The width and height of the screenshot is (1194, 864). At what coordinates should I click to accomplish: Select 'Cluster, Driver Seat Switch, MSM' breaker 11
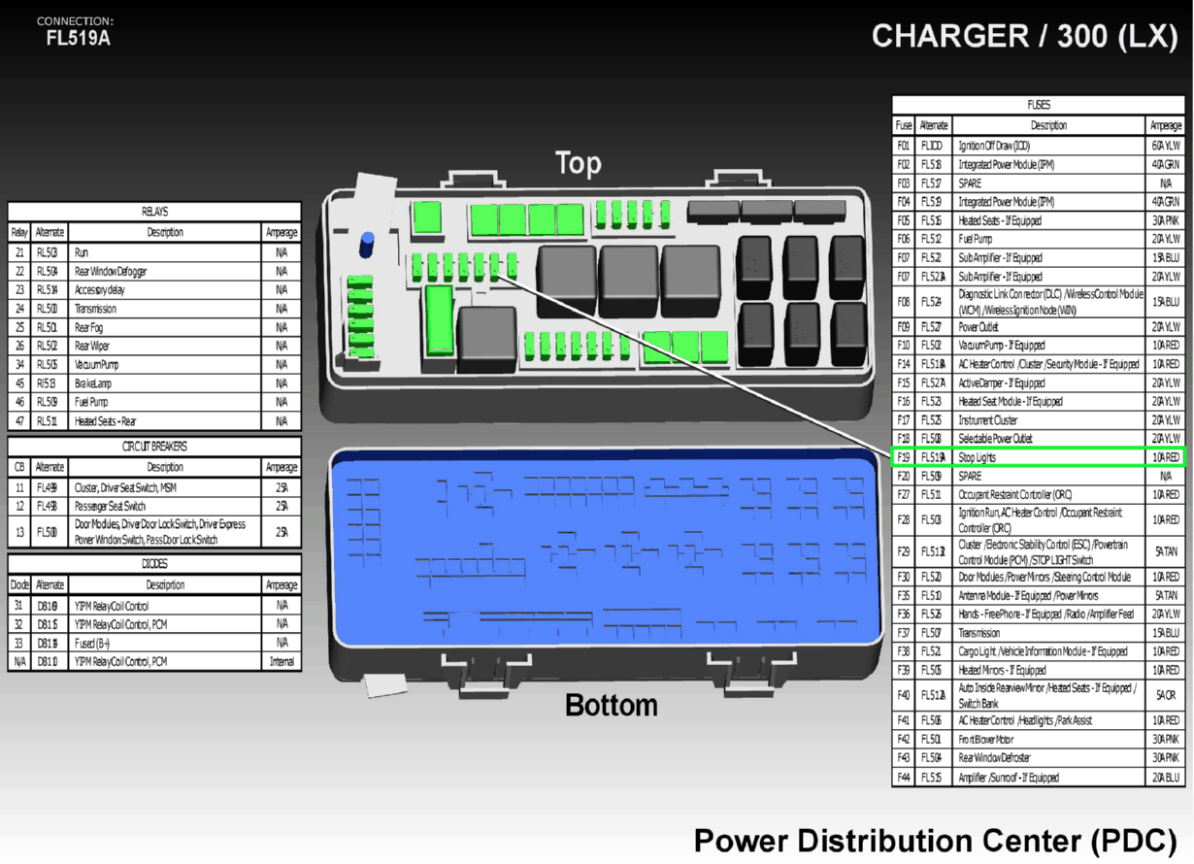[124, 488]
